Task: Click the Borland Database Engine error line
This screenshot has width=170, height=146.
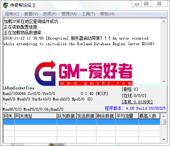Action: [x=79, y=44]
